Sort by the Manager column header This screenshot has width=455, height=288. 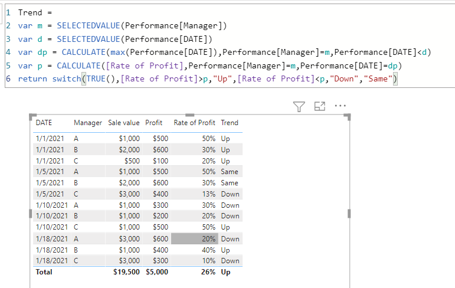[x=88, y=123]
